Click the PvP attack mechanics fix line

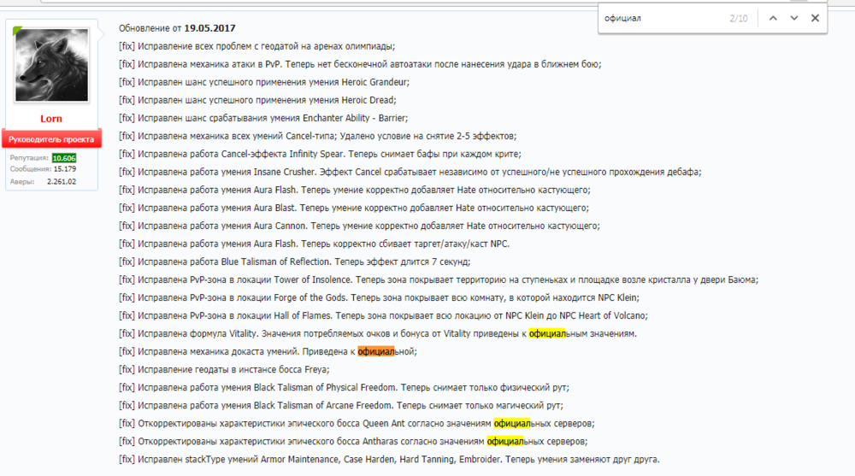tap(360, 64)
